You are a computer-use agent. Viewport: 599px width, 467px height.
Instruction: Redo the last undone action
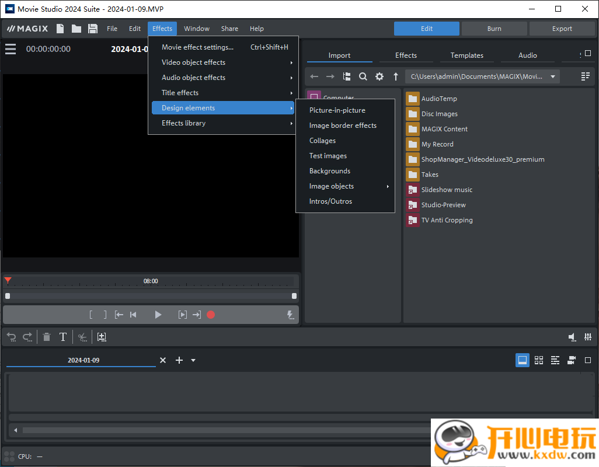point(27,337)
